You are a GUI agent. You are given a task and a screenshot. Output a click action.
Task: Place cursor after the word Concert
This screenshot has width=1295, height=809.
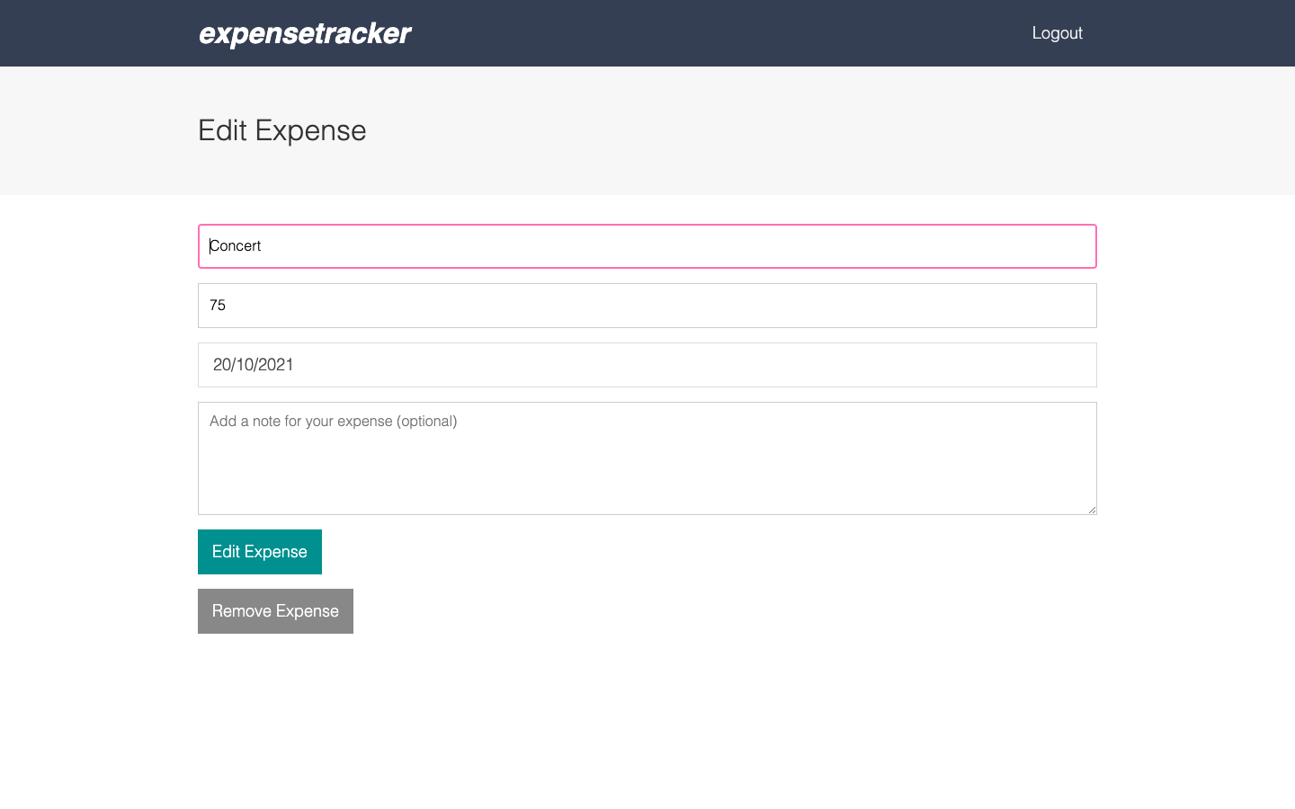tap(261, 245)
